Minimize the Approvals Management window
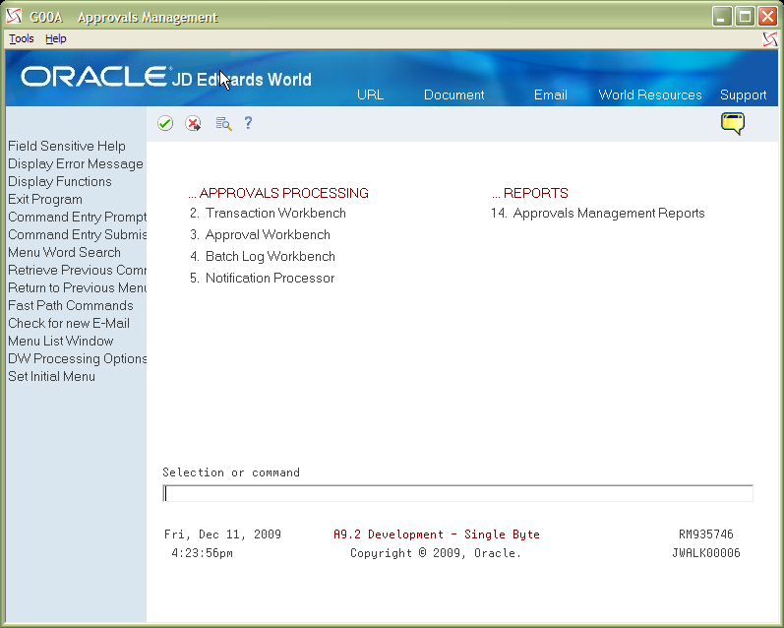This screenshot has width=784, height=628. [722, 17]
